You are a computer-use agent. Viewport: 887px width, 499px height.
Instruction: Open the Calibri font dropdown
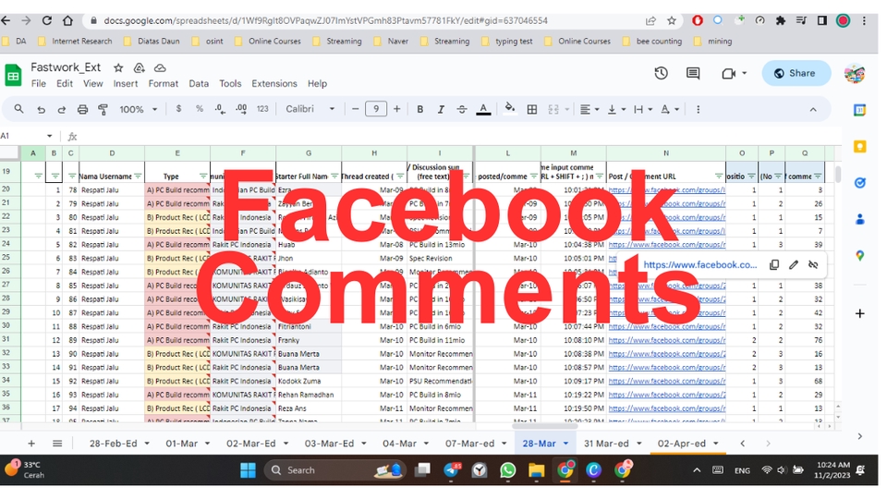click(310, 109)
